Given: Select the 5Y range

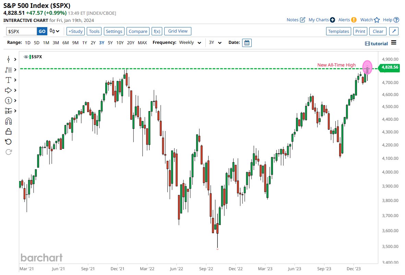Looking at the screenshot, I should (110, 43).
